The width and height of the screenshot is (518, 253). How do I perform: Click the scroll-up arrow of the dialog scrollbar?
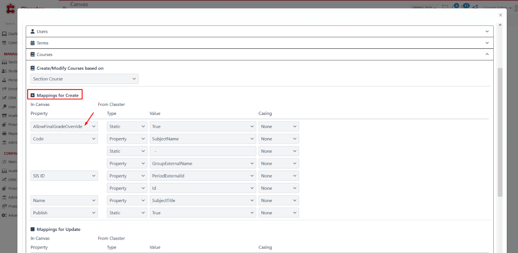click(x=500, y=25)
